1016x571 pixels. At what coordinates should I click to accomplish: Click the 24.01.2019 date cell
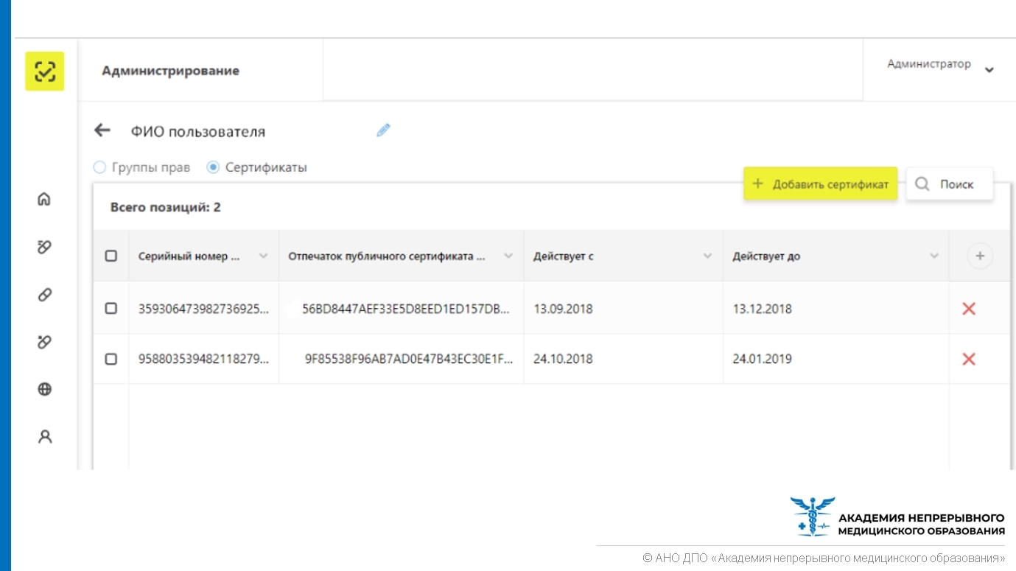[x=762, y=359]
